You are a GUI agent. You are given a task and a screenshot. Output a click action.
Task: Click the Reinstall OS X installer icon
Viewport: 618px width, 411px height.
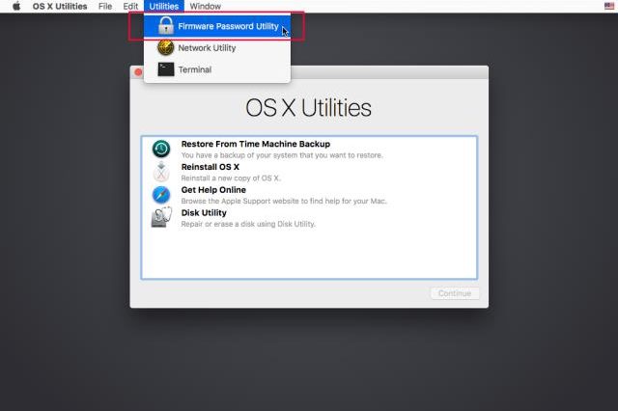click(161, 172)
